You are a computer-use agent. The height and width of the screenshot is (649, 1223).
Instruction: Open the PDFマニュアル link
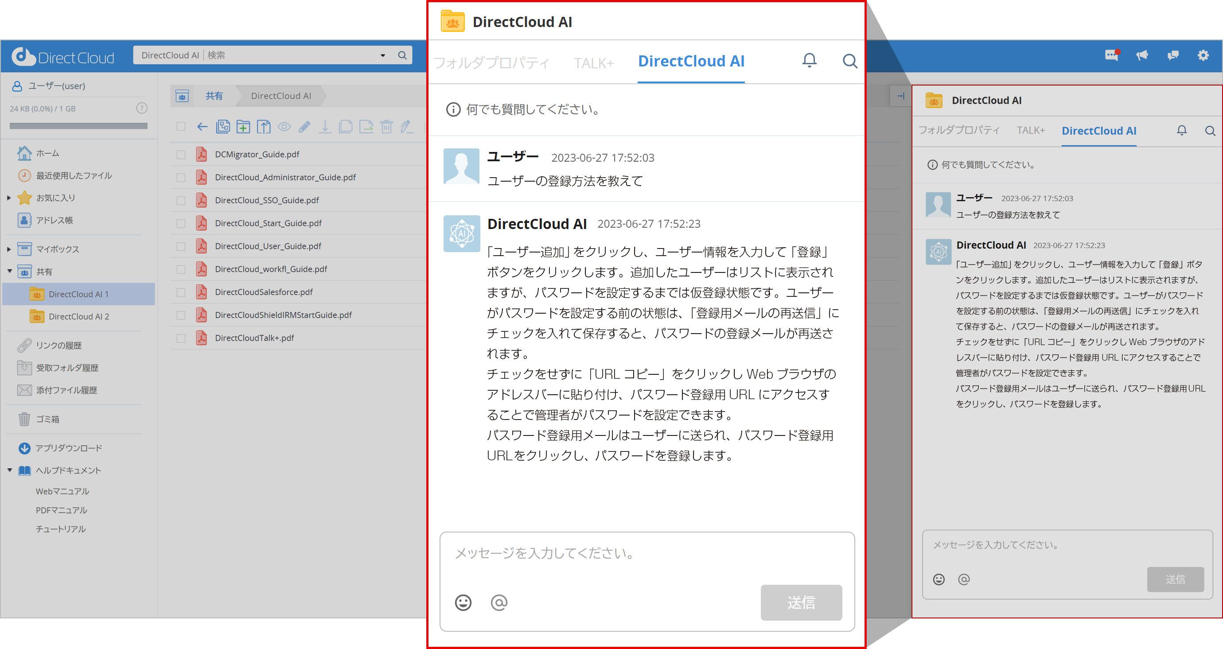click(61, 510)
